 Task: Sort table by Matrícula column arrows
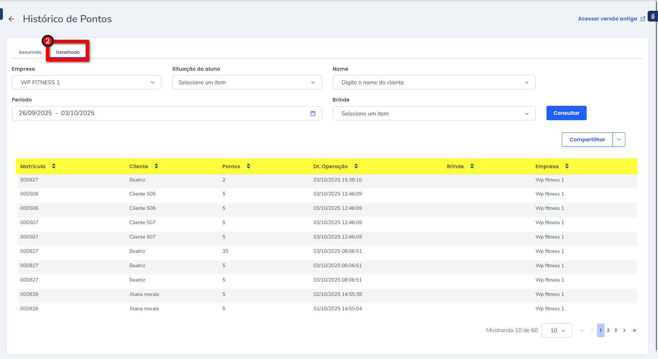click(x=54, y=166)
